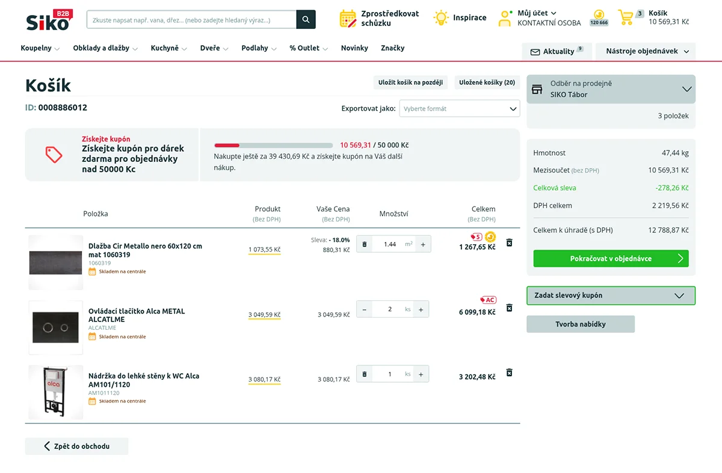Remove Nádržka do lehké stěny row
The height and width of the screenshot is (473, 722).
[509, 373]
